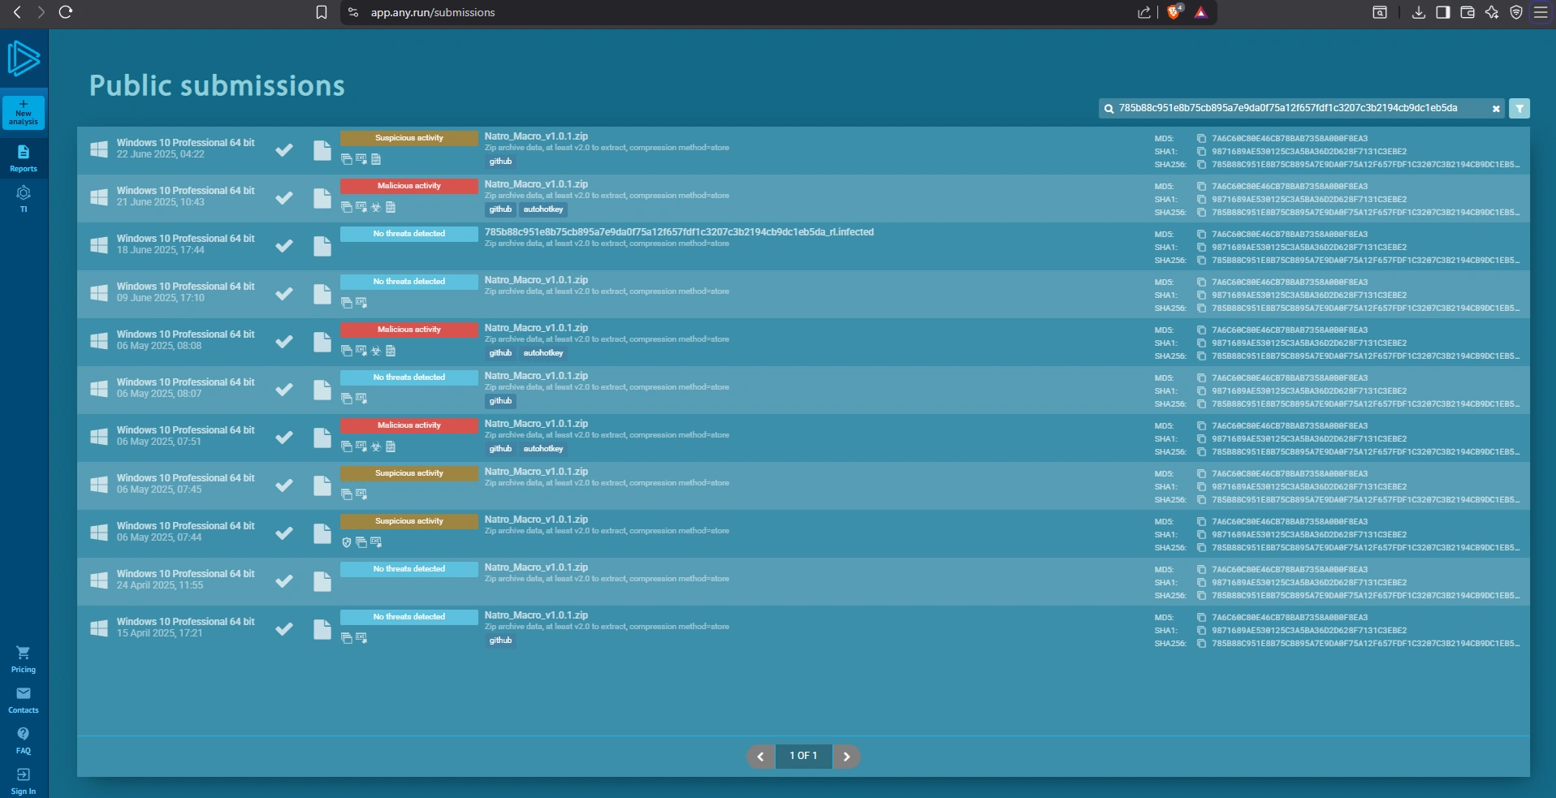Copy SHA256 of the 15 April 17:21 submission
Viewport: 1556px width, 798px height.
[x=1201, y=644]
